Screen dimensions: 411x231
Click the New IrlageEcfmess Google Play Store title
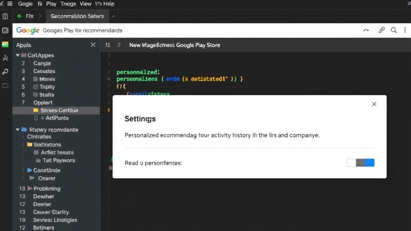coord(175,45)
